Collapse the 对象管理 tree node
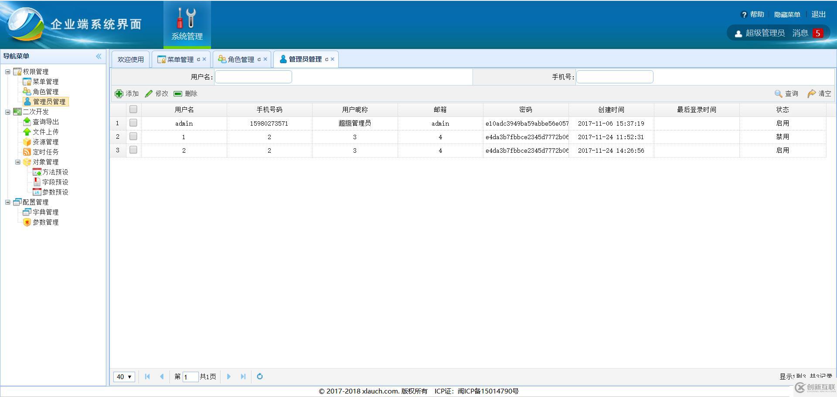The height and width of the screenshot is (397, 837). tap(17, 161)
